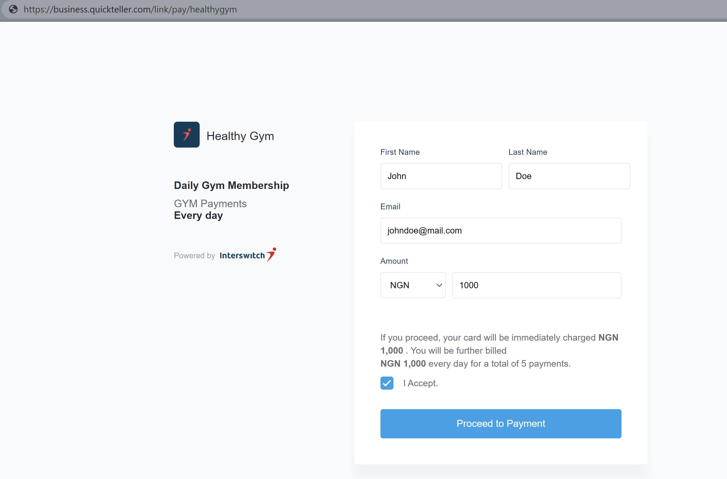Uncheck the I Accept checkbox

pos(386,383)
